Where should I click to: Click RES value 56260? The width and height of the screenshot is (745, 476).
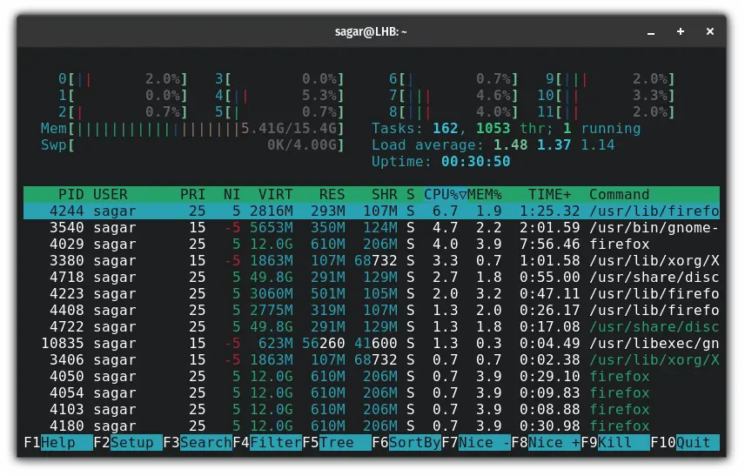[x=324, y=343]
